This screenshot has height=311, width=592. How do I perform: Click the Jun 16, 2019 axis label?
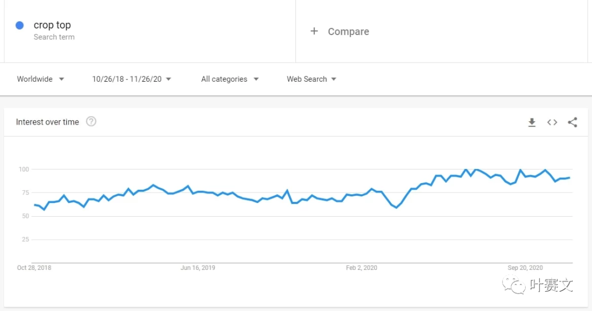(x=197, y=268)
